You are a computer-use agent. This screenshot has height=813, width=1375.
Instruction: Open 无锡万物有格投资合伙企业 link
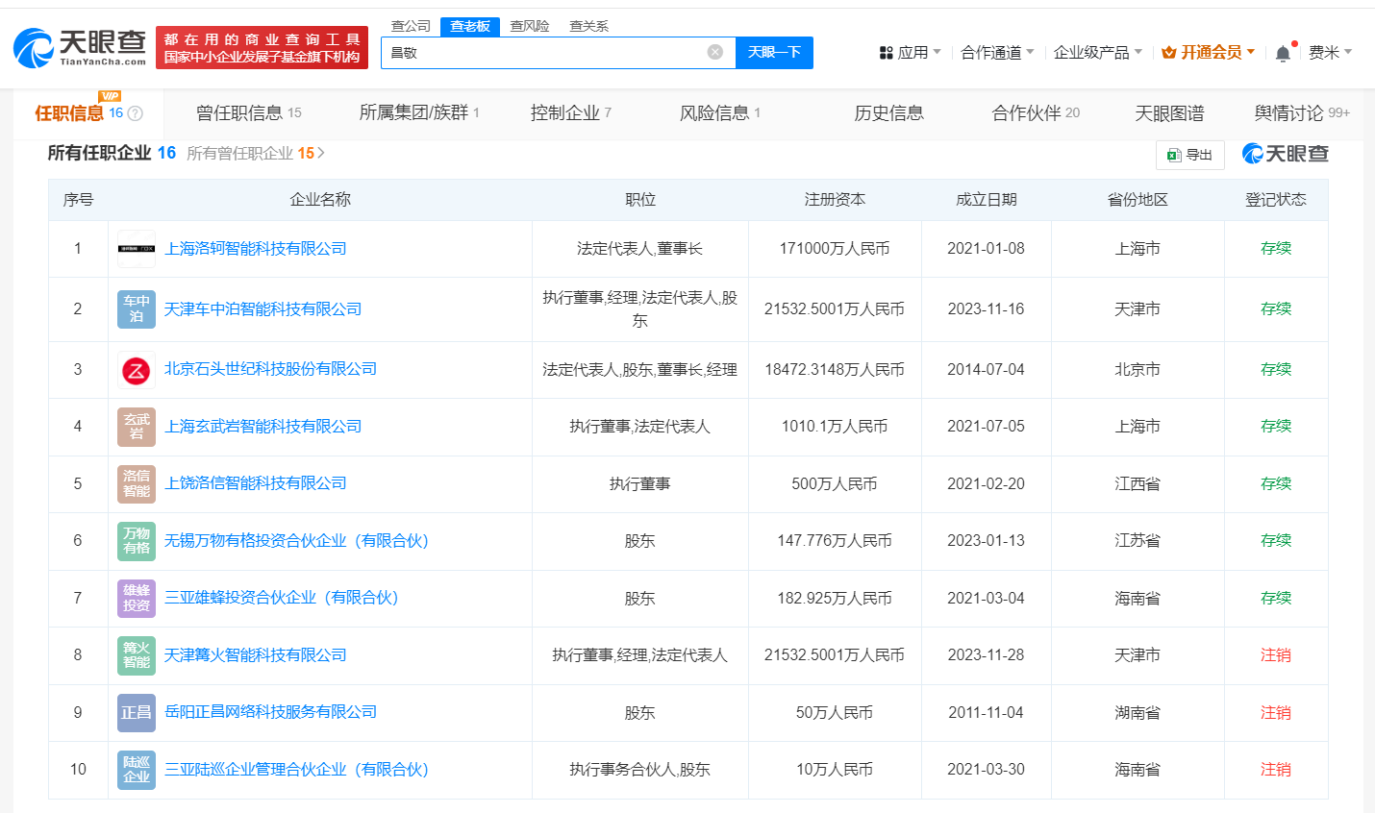pyautogui.click(x=296, y=541)
